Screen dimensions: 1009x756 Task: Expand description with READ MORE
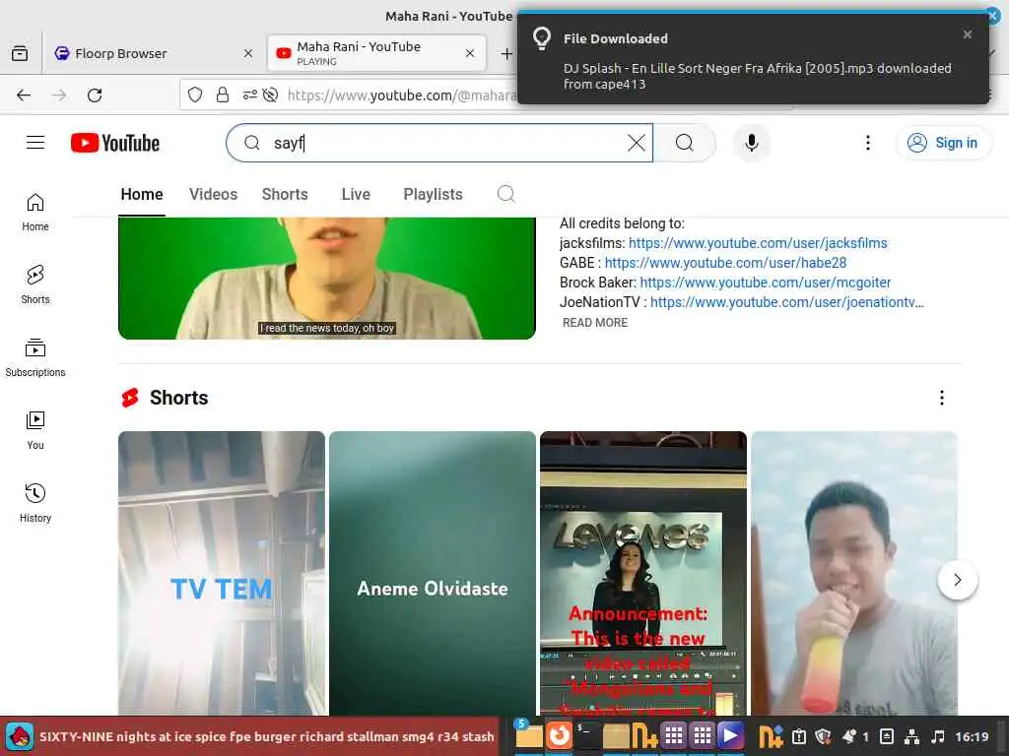pos(595,323)
